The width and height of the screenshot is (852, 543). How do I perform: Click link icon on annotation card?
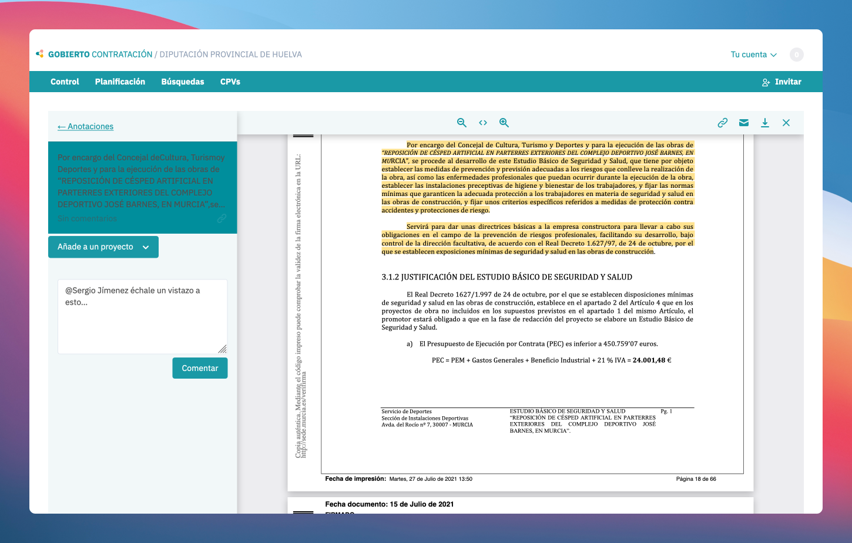tap(222, 218)
